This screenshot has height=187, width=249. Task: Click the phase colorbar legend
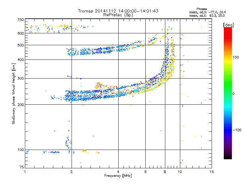pyautogui.click(x=228, y=93)
